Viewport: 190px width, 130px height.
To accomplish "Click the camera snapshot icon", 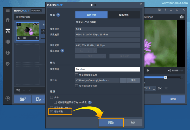I will tap(181, 17).
